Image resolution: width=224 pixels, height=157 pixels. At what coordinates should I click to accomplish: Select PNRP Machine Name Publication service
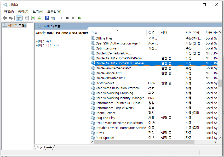click(121, 123)
